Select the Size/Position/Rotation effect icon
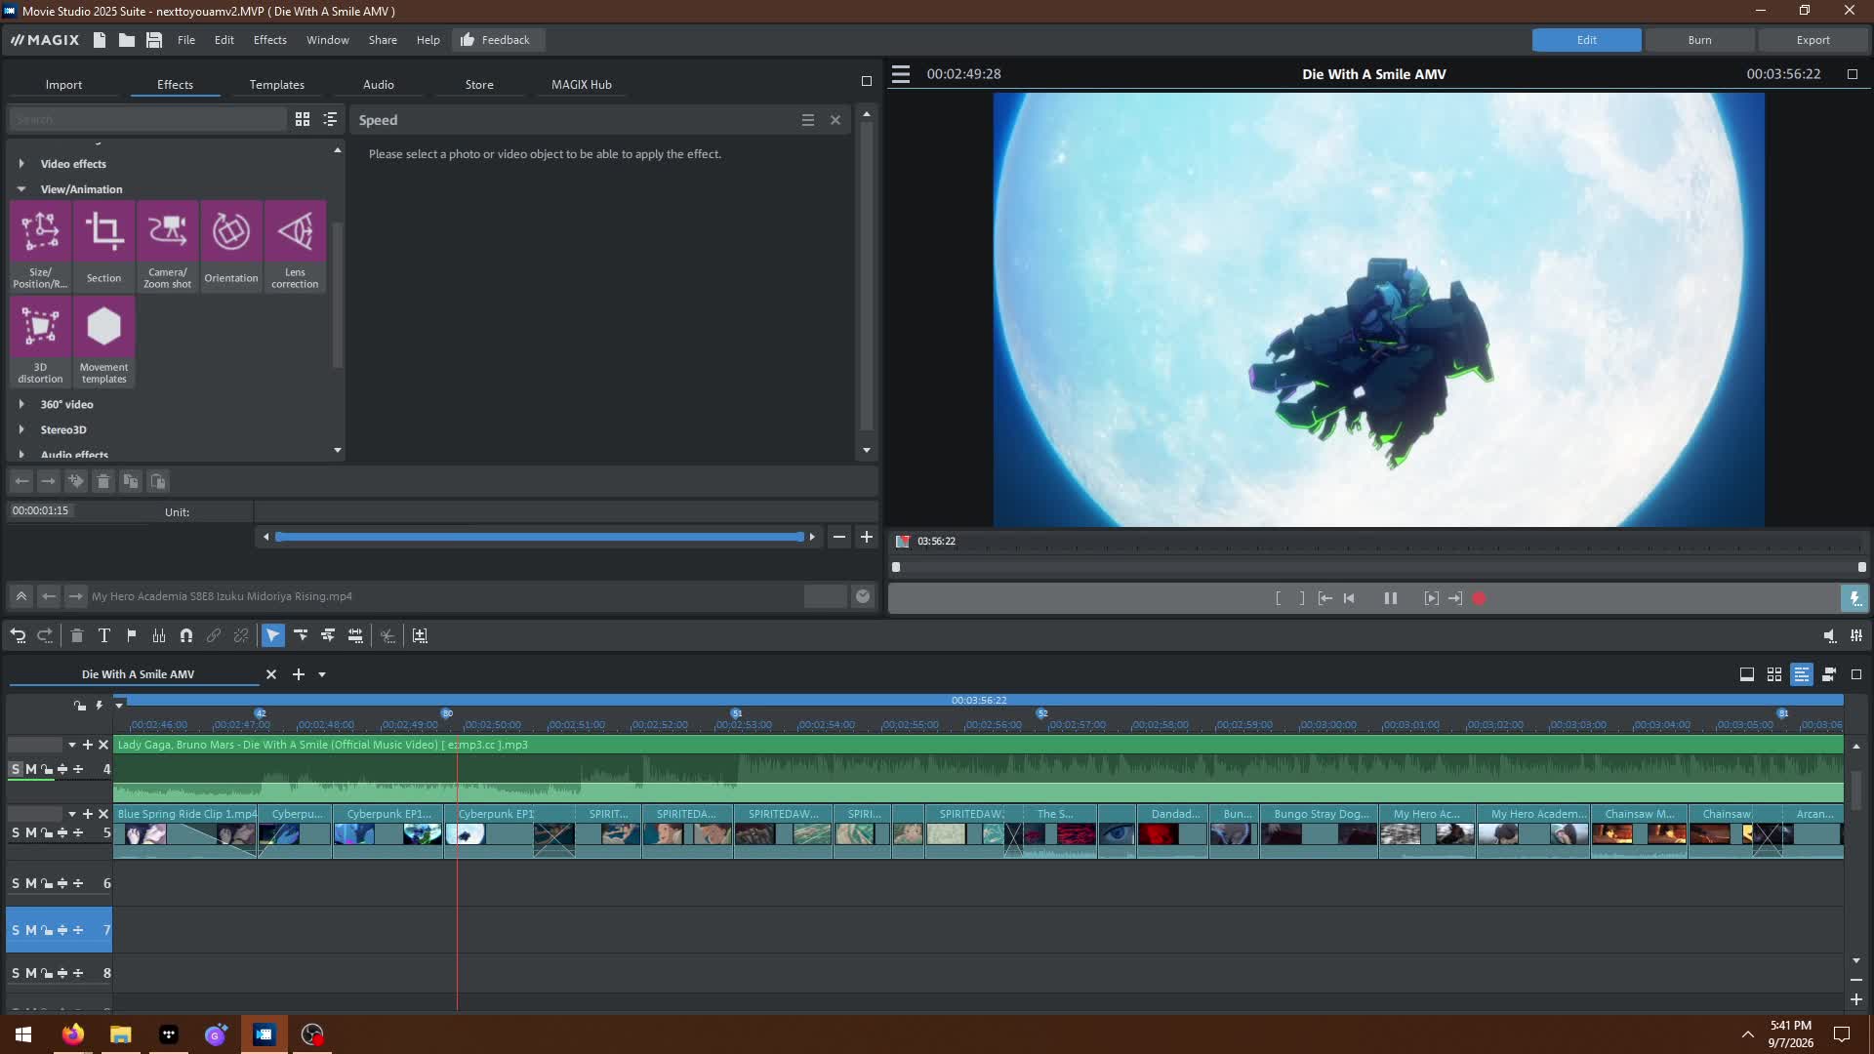 click(x=40, y=246)
